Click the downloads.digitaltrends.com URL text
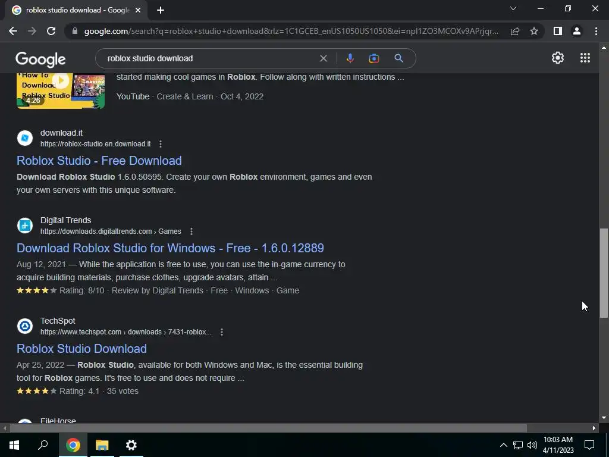 (111, 231)
